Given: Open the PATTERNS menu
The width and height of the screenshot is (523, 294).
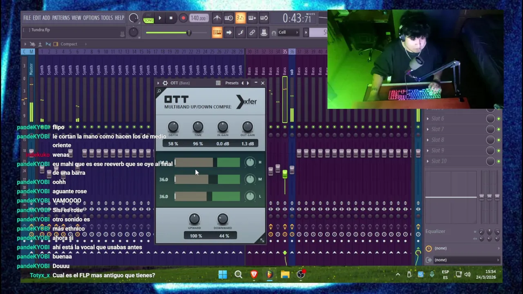Looking at the screenshot, I should pyautogui.click(x=61, y=18).
